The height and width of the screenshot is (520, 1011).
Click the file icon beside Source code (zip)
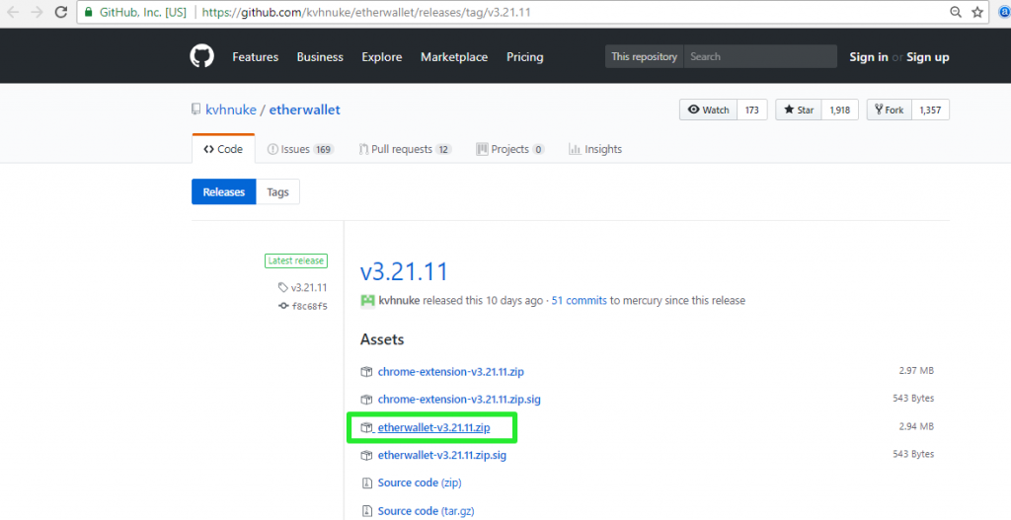[x=366, y=483]
